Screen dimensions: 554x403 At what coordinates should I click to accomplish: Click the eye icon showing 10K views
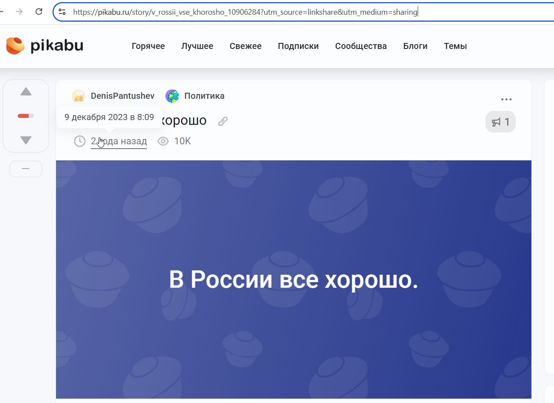click(x=163, y=141)
